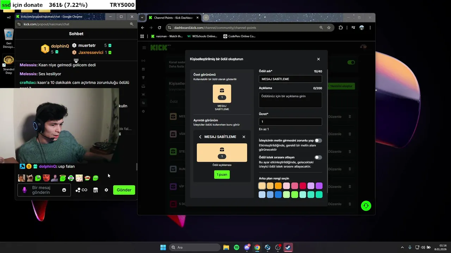Open the chat shop icon
Viewport: 451px width, 253px height.
(95, 190)
